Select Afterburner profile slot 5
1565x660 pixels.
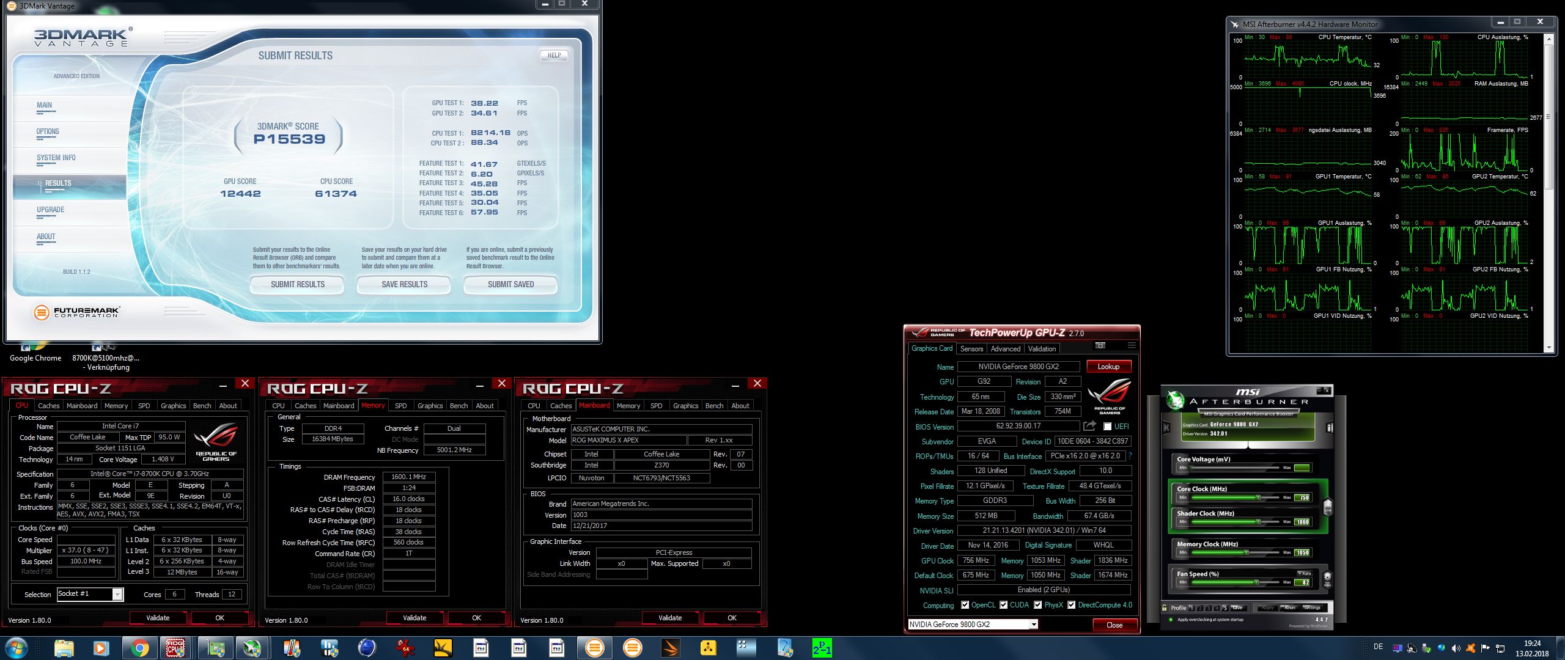(x=1225, y=608)
